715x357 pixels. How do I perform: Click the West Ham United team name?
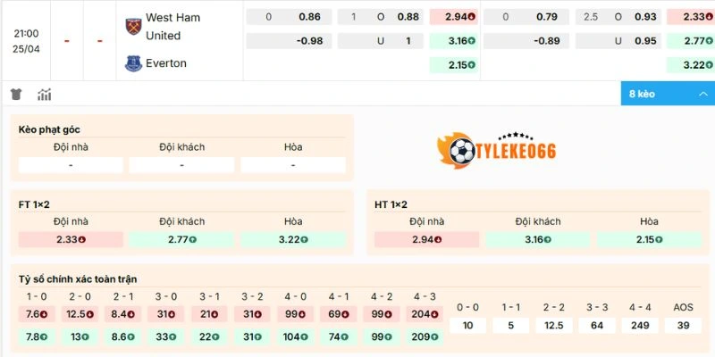pyautogui.click(x=173, y=26)
